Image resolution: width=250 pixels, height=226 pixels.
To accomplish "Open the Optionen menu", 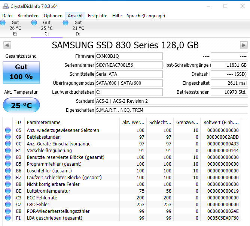I will click(53, 16).
